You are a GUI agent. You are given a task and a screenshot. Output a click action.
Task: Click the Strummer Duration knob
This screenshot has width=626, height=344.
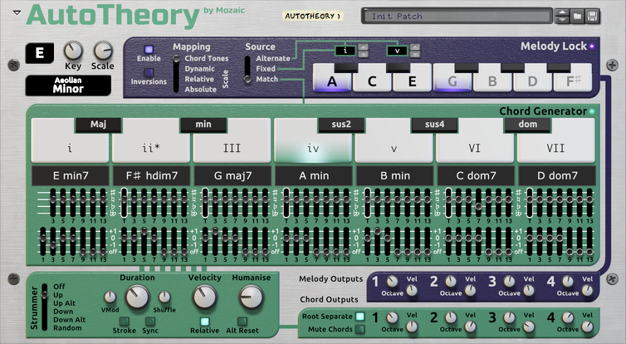pos(137,297)
